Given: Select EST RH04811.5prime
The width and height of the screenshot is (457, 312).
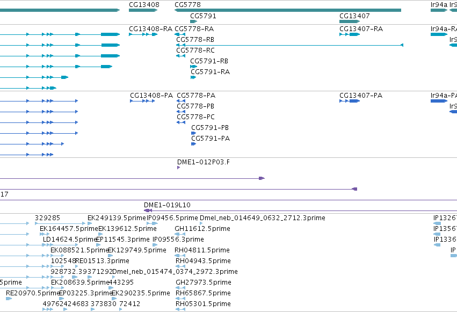Looking at the screenshot, I should point(202,250).
